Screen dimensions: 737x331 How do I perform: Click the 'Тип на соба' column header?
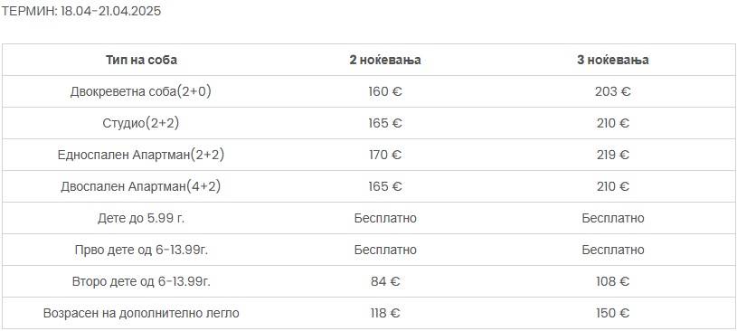point(141,61)
